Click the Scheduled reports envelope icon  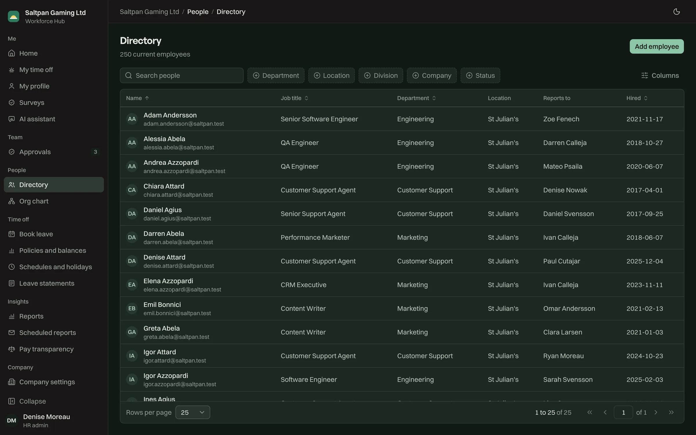click(12, 333)
